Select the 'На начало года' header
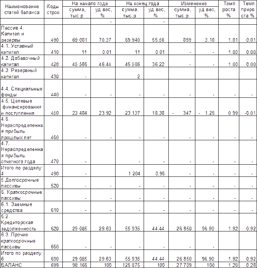Screen dimensions: 257x268 (x=89, y=3)
